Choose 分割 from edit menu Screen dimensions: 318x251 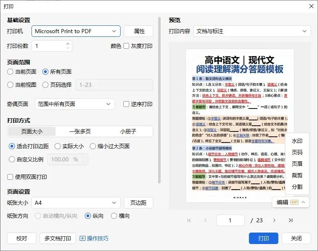[297, 187]
